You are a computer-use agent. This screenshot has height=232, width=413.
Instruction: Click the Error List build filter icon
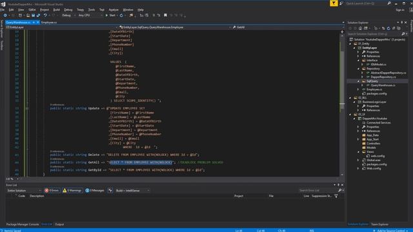tap(110, 191)
